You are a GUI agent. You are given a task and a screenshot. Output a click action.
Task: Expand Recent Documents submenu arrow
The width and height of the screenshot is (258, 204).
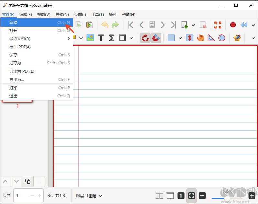coord(68,38)
